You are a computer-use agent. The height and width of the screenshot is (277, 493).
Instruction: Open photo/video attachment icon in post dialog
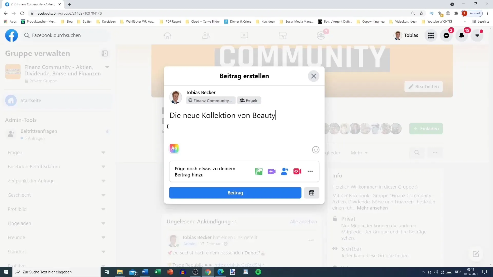tap(259, 171)
